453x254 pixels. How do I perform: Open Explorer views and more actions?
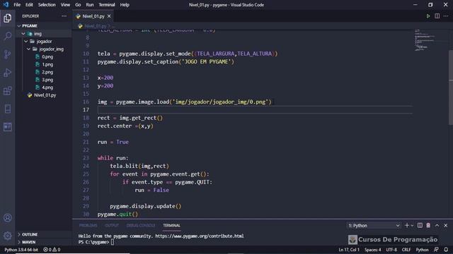[64, 16]
